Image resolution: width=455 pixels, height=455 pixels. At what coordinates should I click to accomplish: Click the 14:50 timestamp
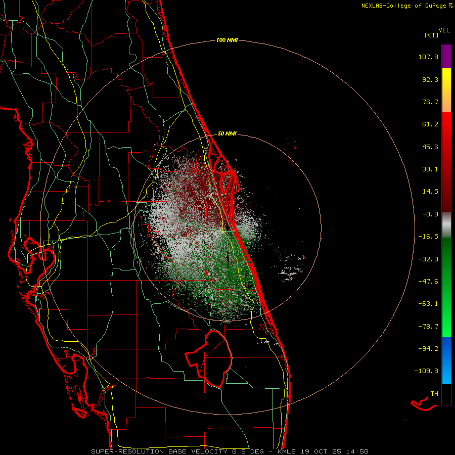(x=358, y=451)
